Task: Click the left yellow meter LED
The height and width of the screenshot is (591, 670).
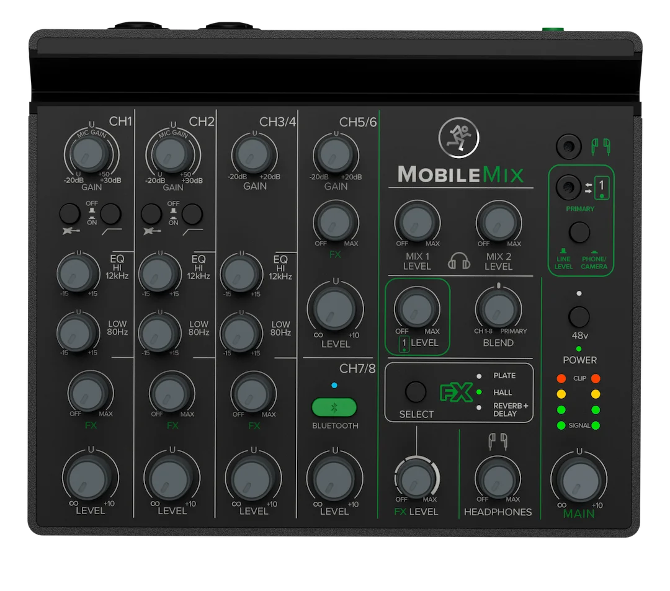Action: (x=561, y=394)
